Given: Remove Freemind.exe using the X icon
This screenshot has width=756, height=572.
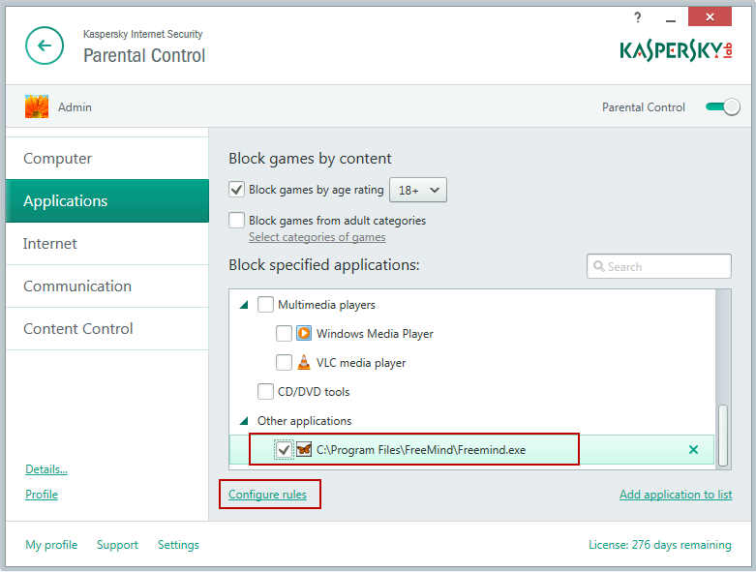Looking at the screenshot, I should point(693,450).
